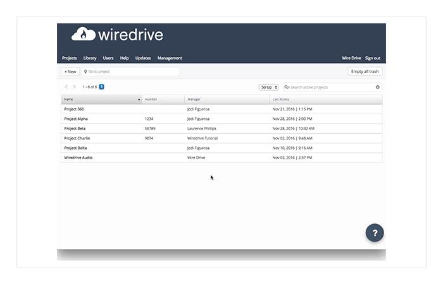Sort by the Number column header
The height and width of the screenshot is (284, 443).
tap(151, 99)
